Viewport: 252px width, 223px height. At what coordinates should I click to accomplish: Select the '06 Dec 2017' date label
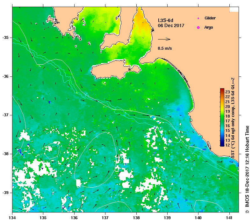point(171,25)
